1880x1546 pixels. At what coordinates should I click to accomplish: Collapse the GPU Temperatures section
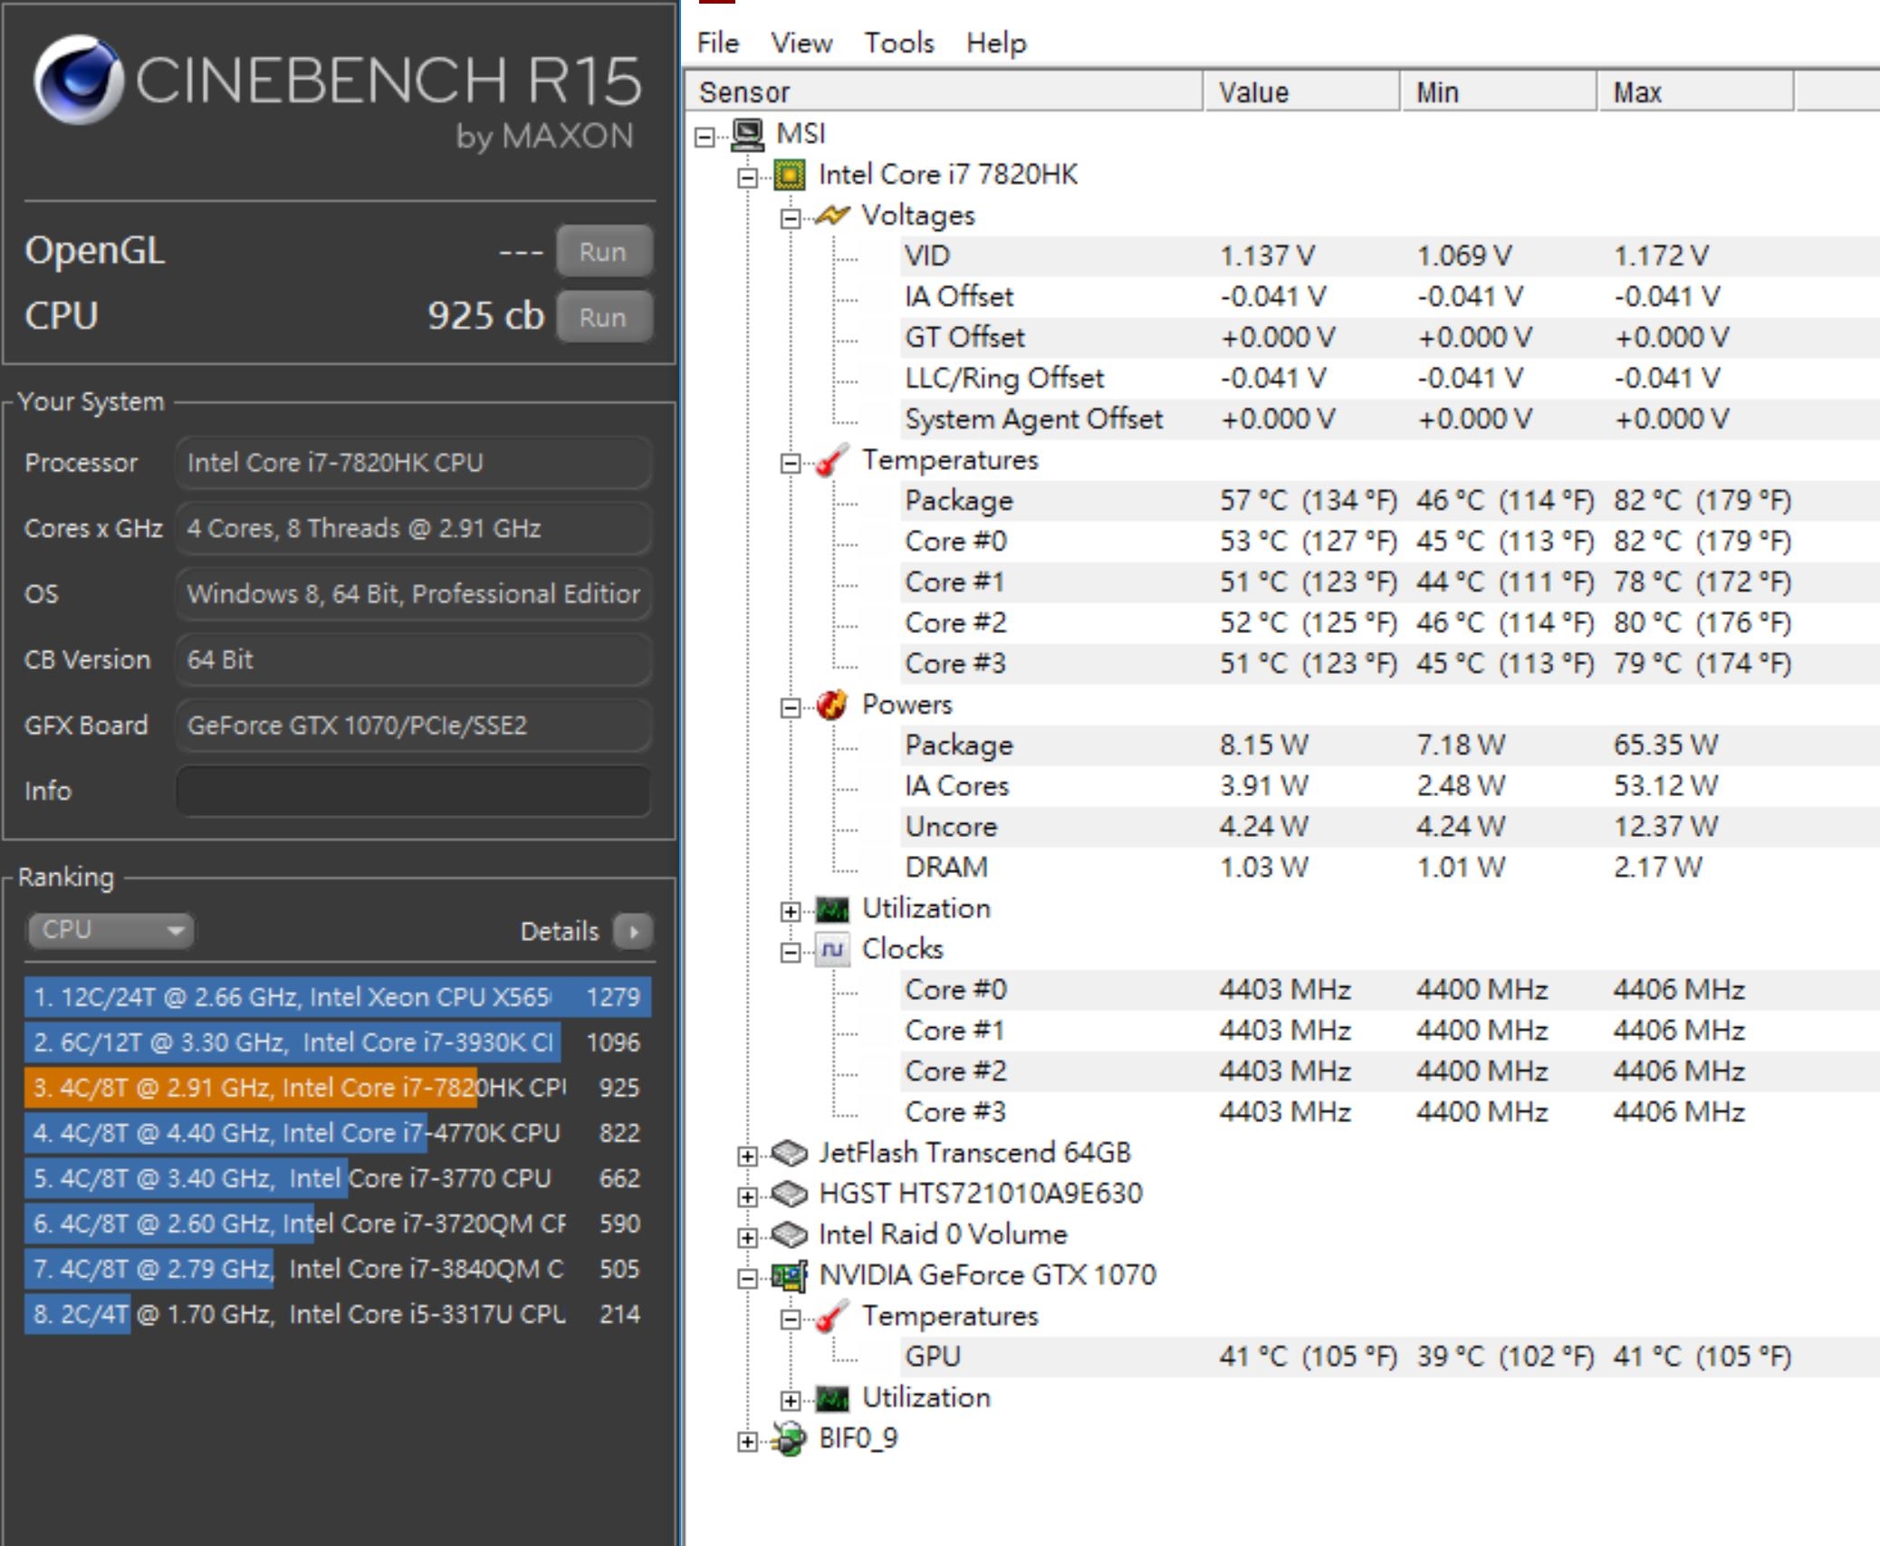click(791, 1319)
